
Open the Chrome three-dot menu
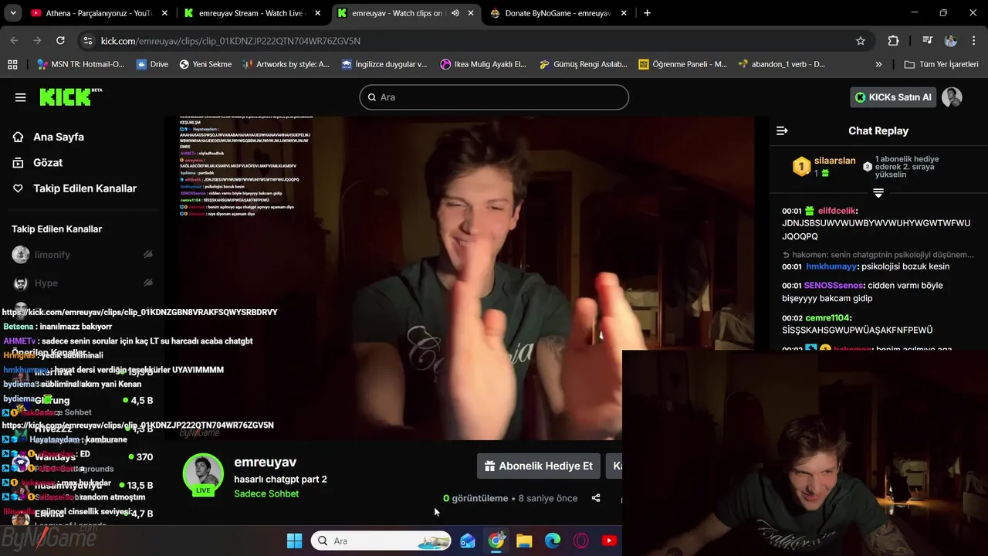pyautogui.click(x=973, y=41)
